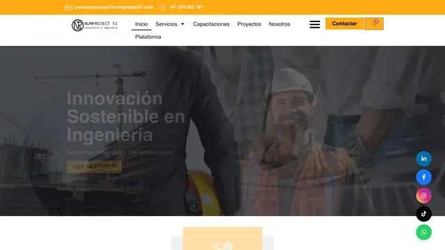Go to the Inicio menu item

pyautogui.click(x=141, y=24)
